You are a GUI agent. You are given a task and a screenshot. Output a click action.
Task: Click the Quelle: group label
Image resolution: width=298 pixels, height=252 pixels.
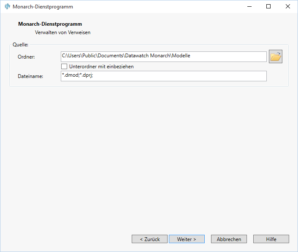[20, 45]
